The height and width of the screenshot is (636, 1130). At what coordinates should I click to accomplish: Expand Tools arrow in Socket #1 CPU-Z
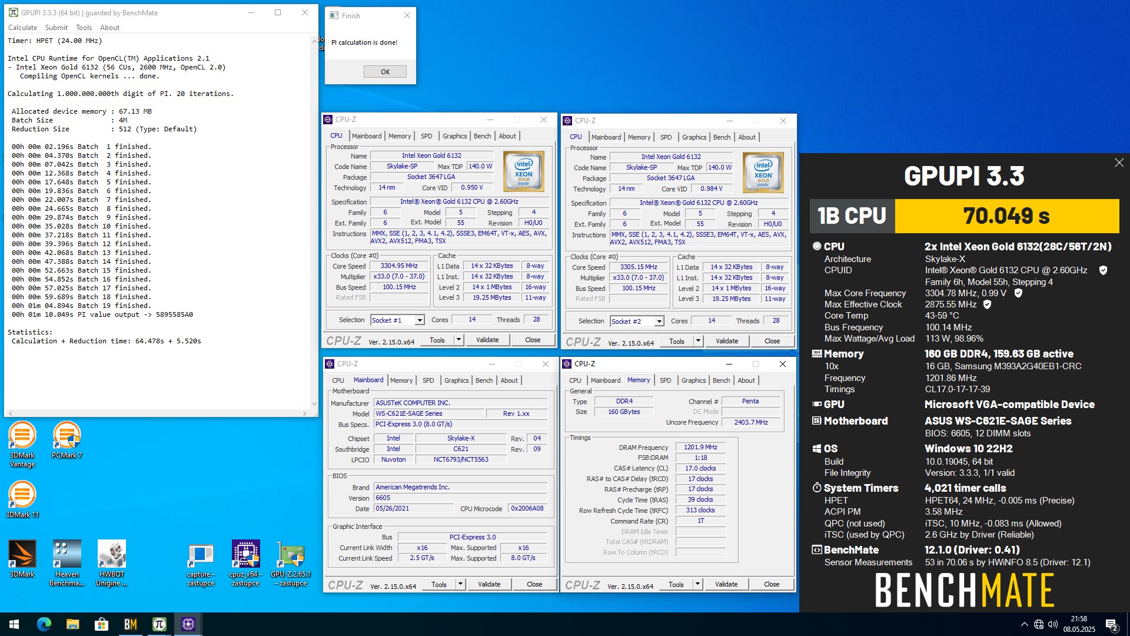click(x=458, y=340)
